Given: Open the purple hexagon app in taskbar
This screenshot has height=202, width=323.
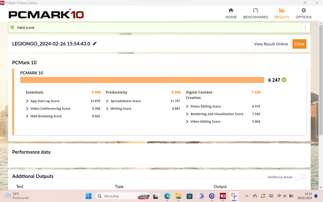Looking at the screenshot, I should [212, 196].
